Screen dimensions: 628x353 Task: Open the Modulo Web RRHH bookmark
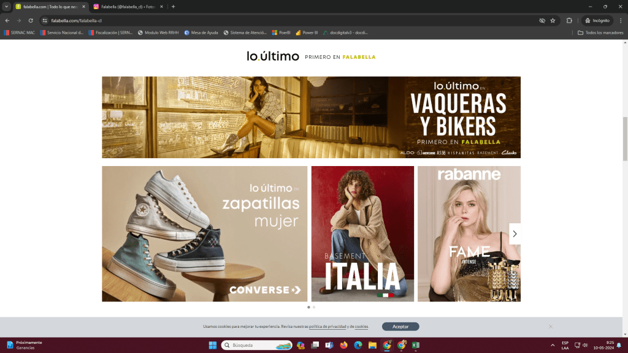158,33
